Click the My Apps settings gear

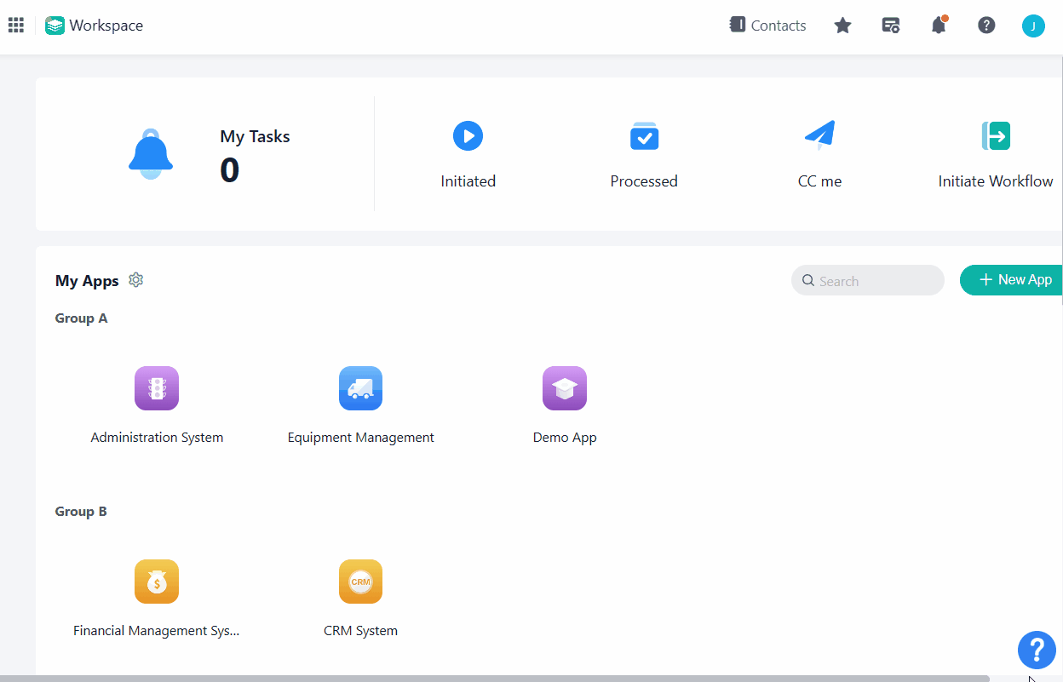135,279
